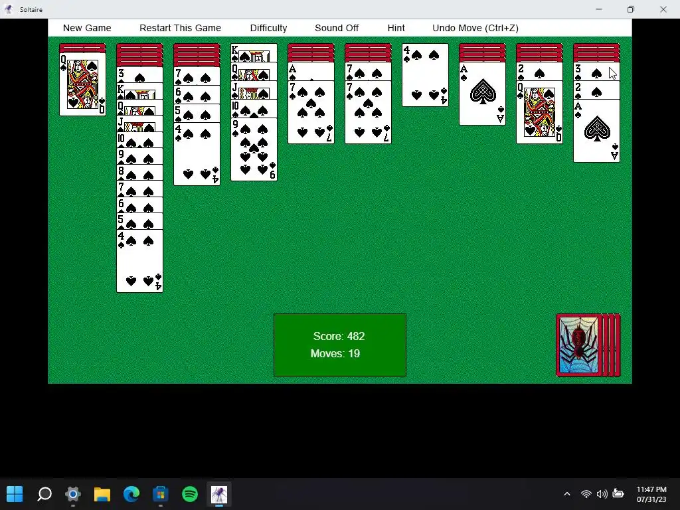Click Restart This Game

click(180, 28)
